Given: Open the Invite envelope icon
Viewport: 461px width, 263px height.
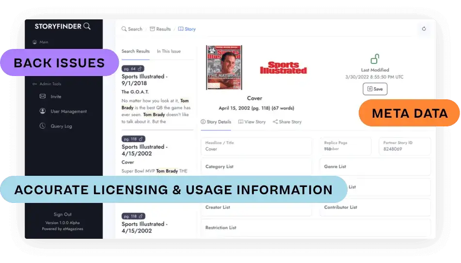Looking at the screenshot, I should click(x=43, y=96).
